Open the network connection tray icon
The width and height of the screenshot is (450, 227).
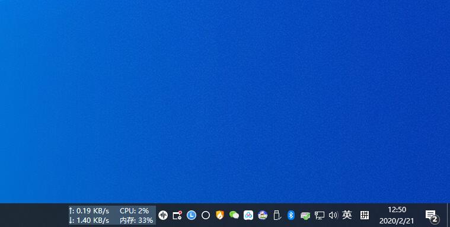[320, 215]
